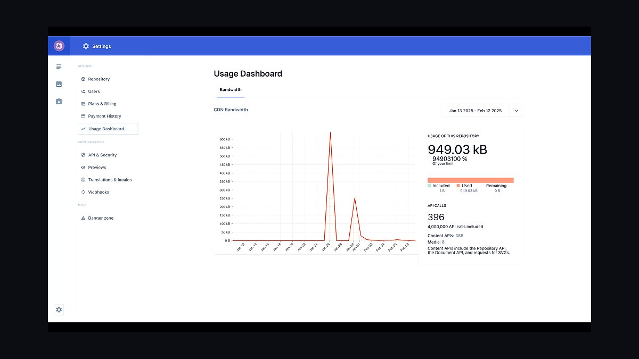Click the 396 API calls count
Image resolution: width=639 pixels, height=359 pixels.
click(x=436, y=217)
